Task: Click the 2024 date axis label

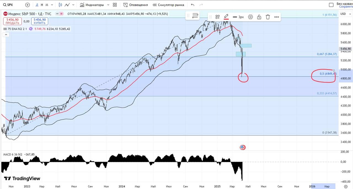Action: pos(122,187)
